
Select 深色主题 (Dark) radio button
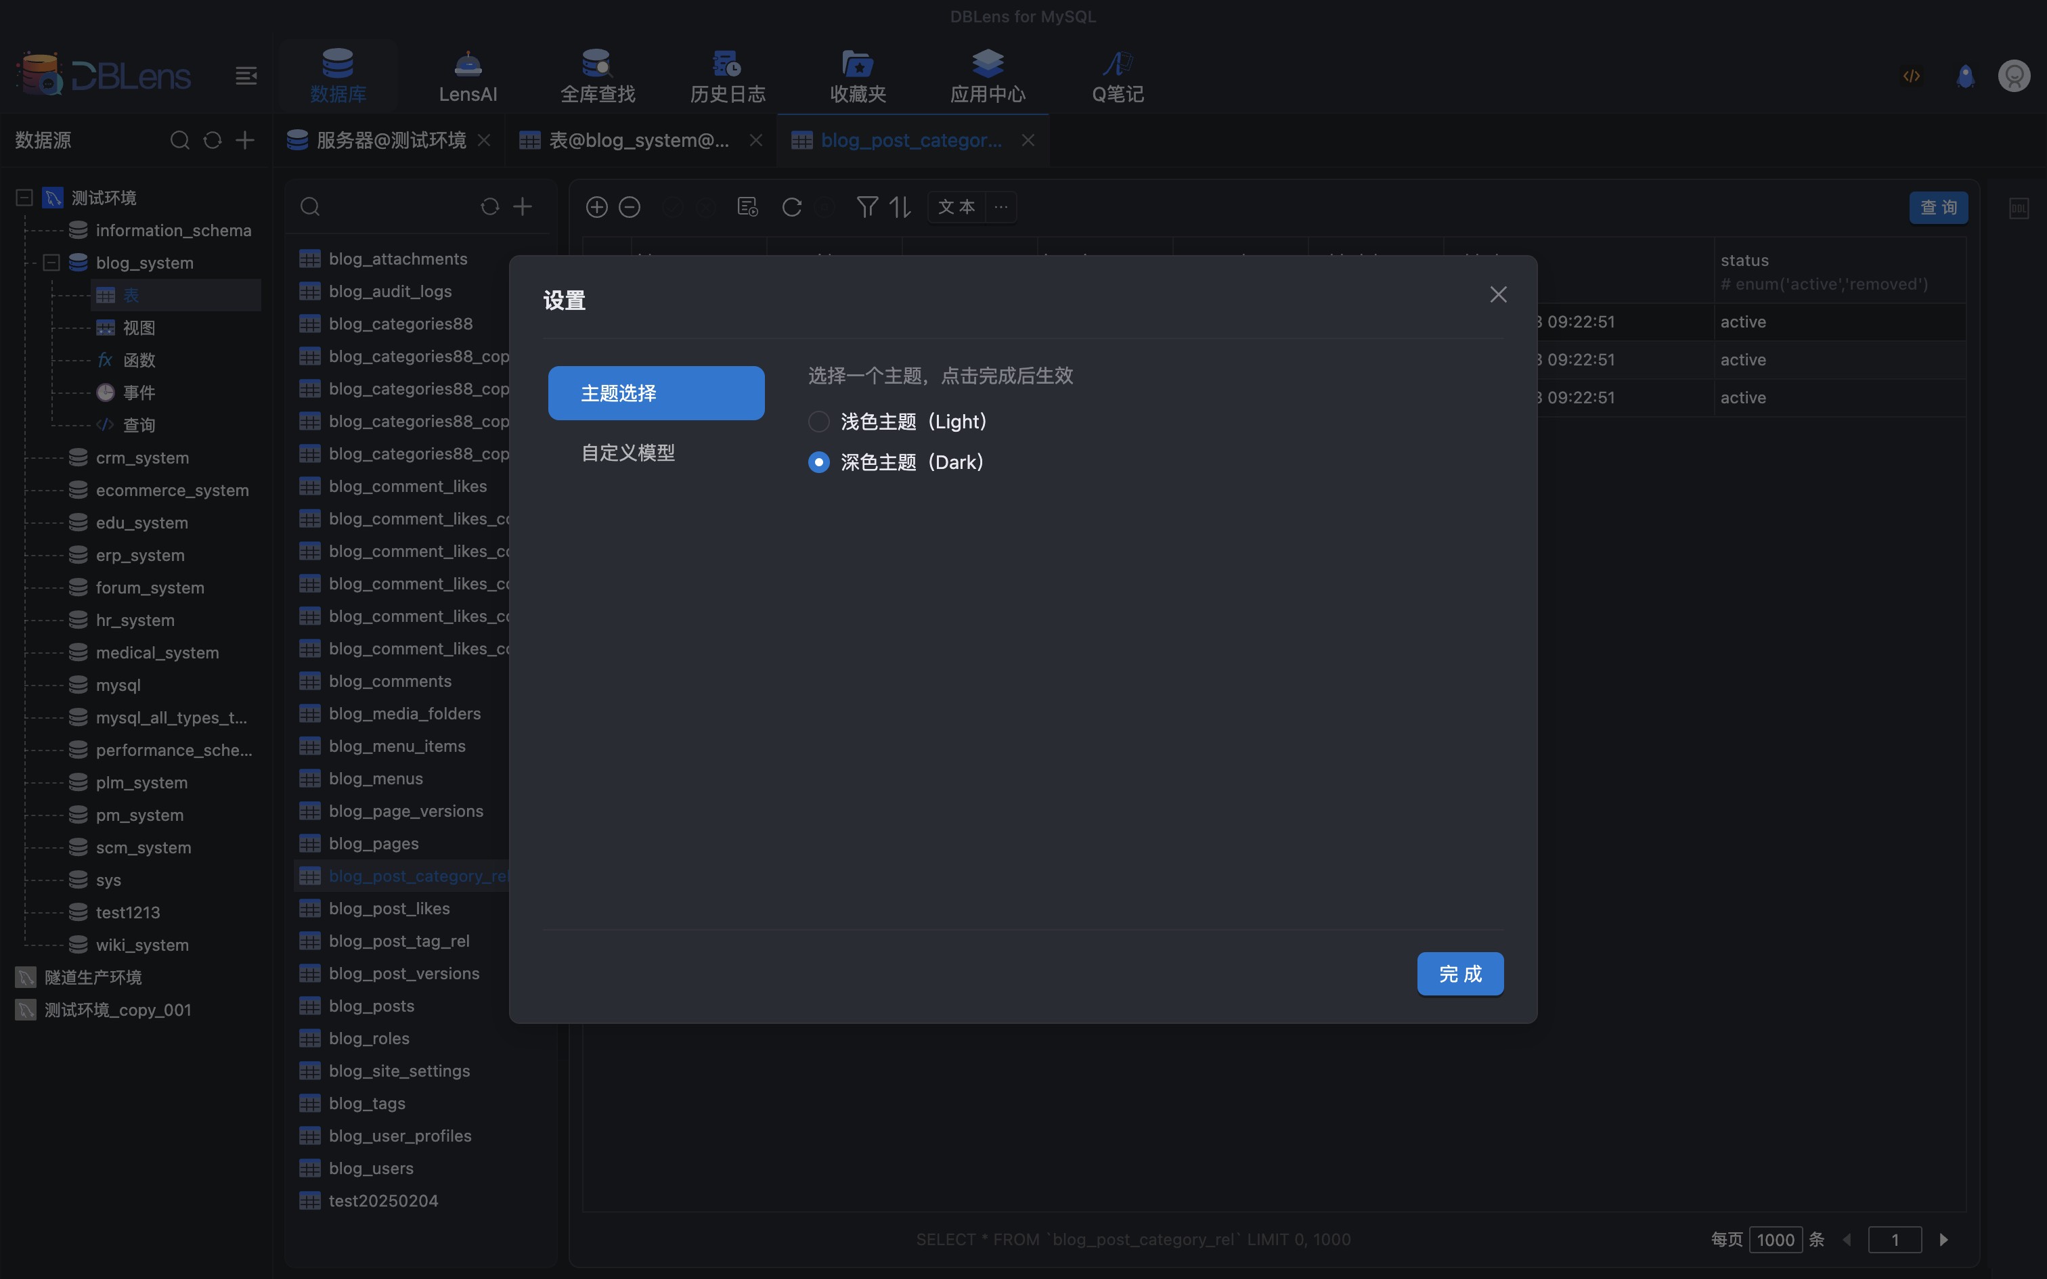[x=818, y=463]
